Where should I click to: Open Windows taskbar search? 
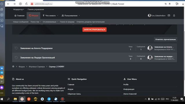[x=8, y=99]
